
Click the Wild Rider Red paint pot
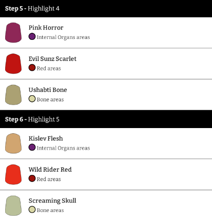tap(13, 174)
